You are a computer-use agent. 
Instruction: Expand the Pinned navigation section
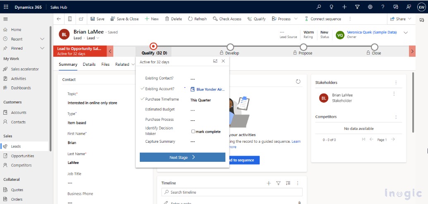click(x=42, y=48)
